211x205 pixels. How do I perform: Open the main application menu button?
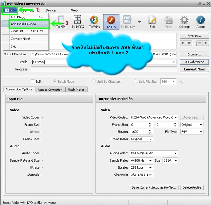point(9,10)
